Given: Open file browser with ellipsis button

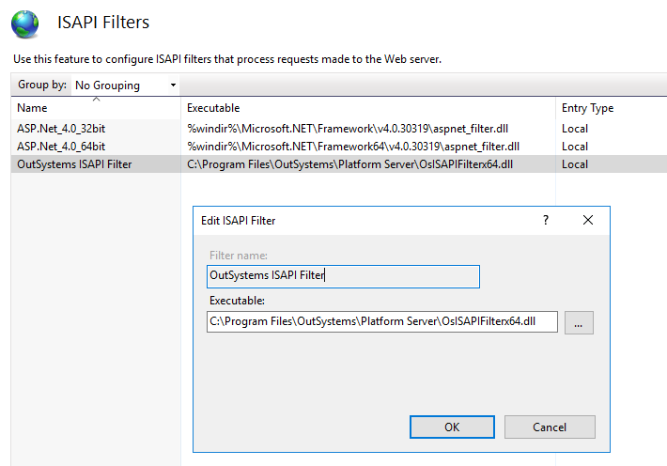Looking at the screenshot, I should coord(579,322).
